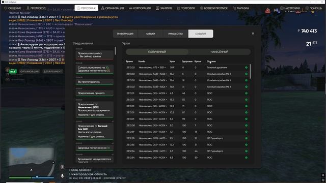Viewport: 326px width, 183px height.
Task: Click green icon on 8.3 damage row
Action: [247, 158]
